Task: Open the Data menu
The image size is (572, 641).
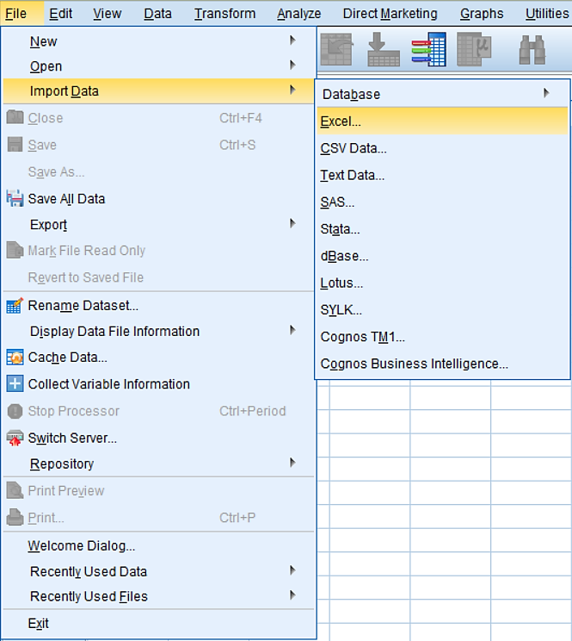Action: [x=157, y=14]
